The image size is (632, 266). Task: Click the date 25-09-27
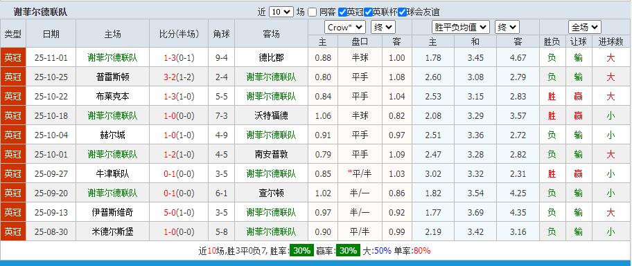[x=51, y=173]
